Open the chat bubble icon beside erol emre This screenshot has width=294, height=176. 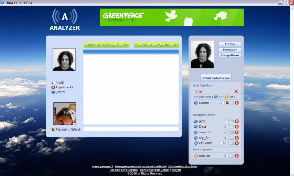[x=221, y=143]
